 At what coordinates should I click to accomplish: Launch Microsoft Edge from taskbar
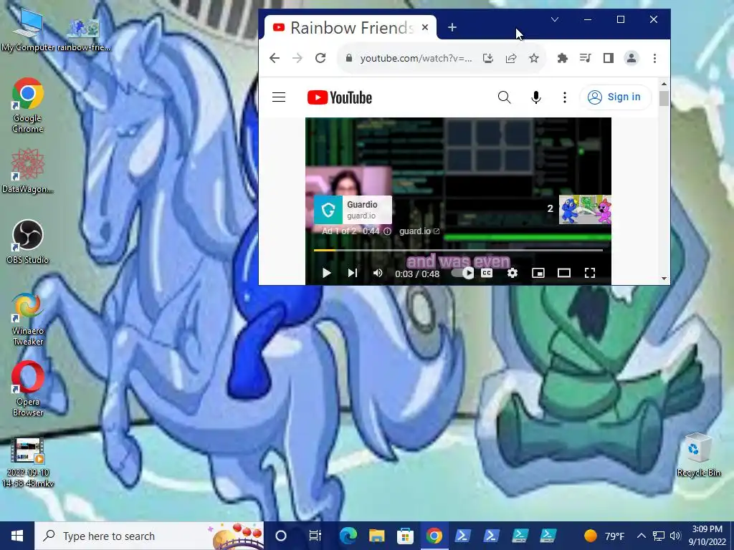tap(348, 536)
